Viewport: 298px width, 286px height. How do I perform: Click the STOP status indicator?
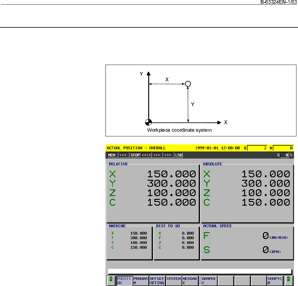click(x=135, y=155)
